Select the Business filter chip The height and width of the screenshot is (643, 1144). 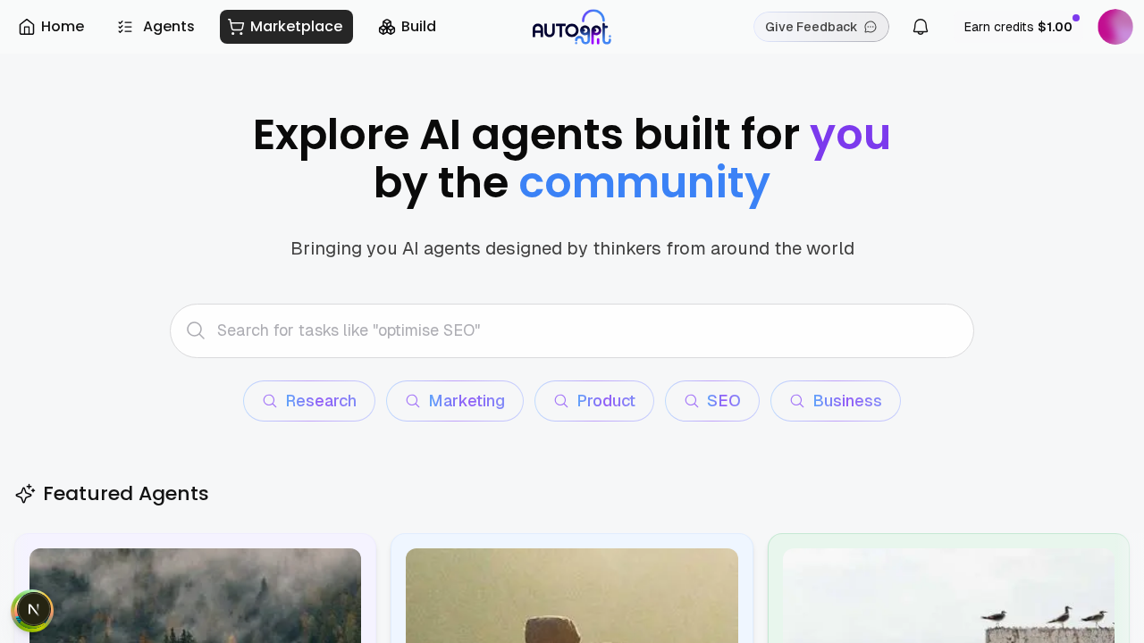pyautogui.click(x=836, y=401)
